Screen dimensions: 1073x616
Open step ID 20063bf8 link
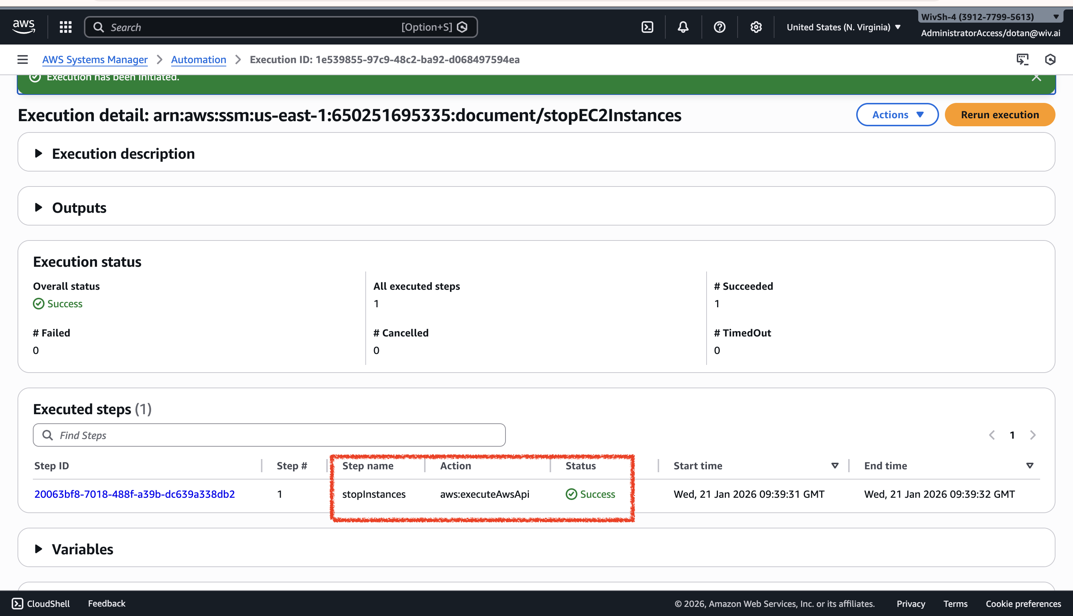134,494
